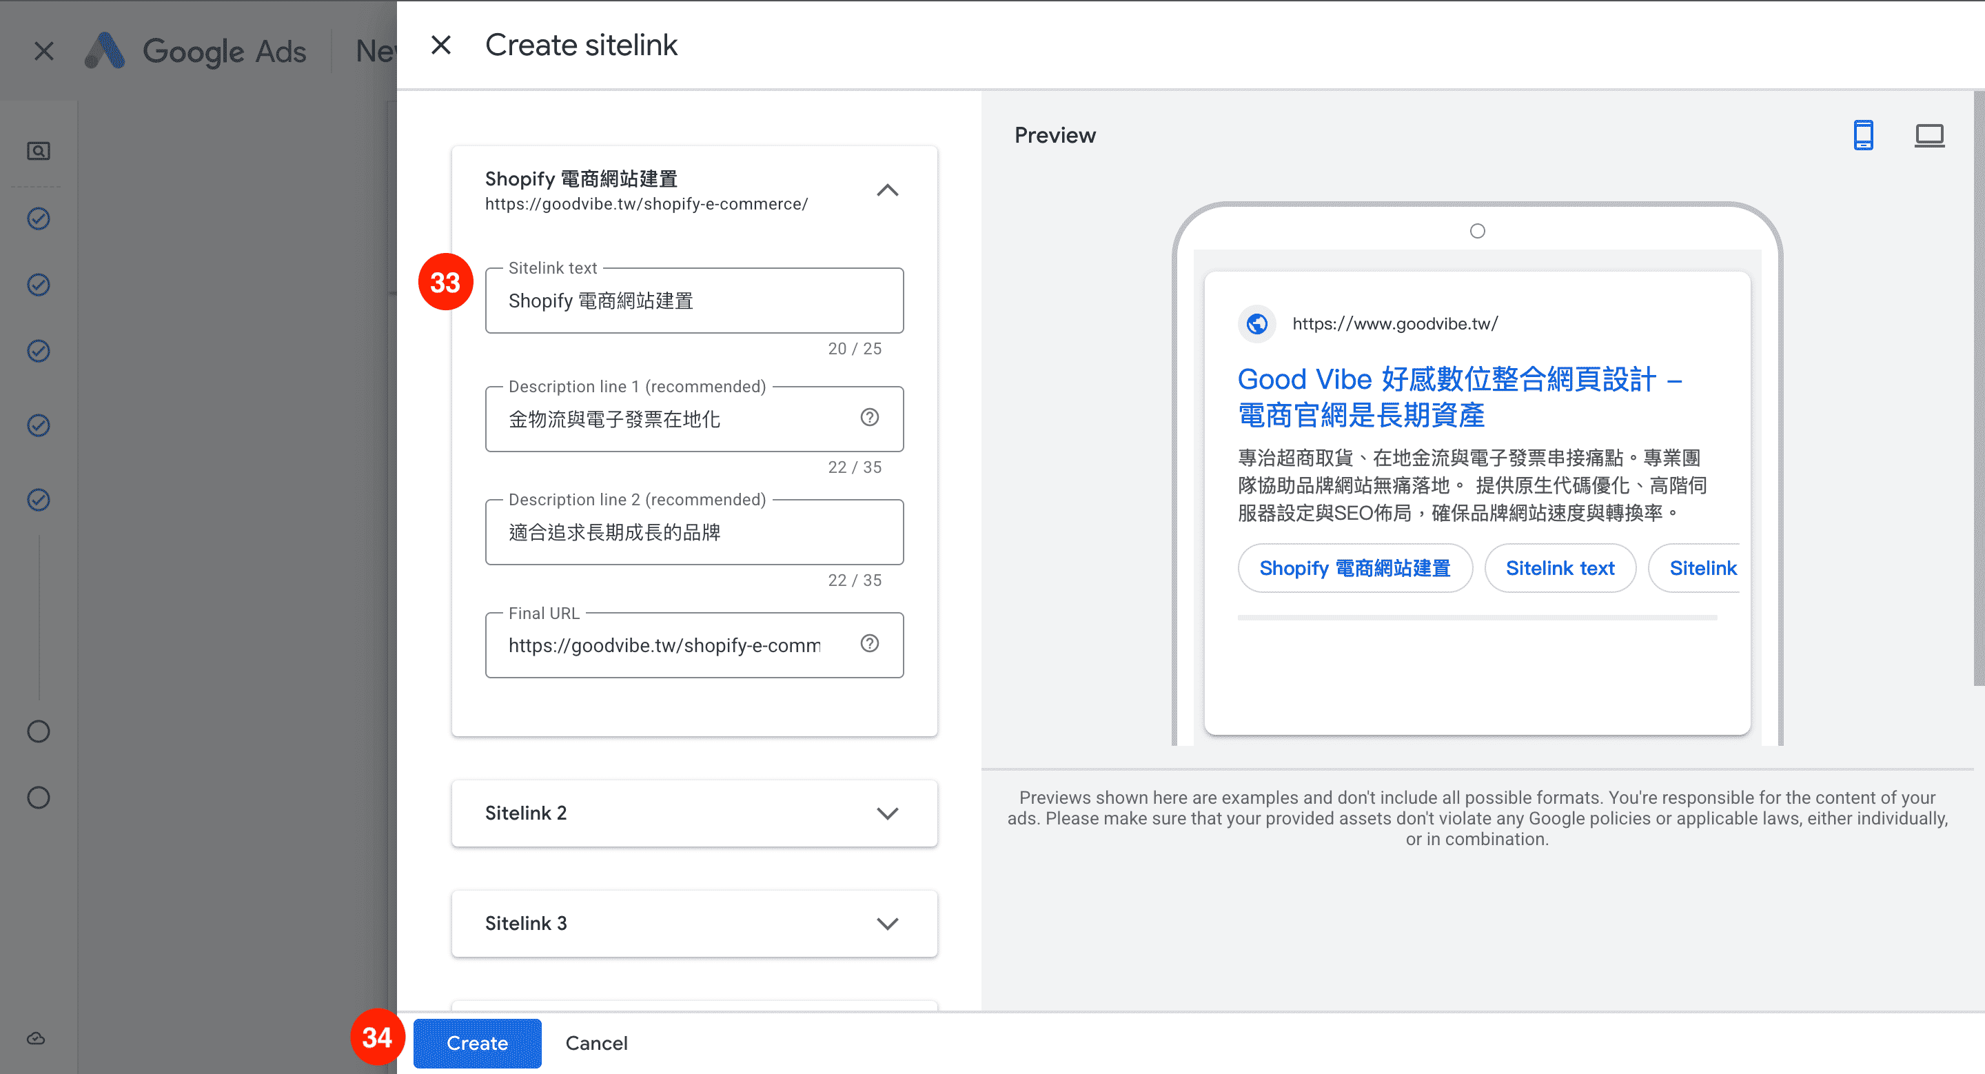This screenshot has height=1074, width=1985.
Task: Expand the Sitelink 2 section
Action: pos(694,813)
